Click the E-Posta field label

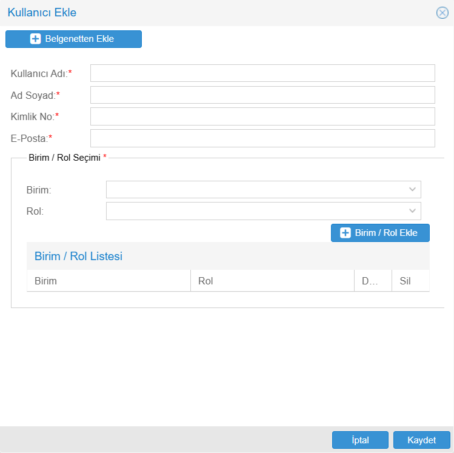(x=29, y=138)
